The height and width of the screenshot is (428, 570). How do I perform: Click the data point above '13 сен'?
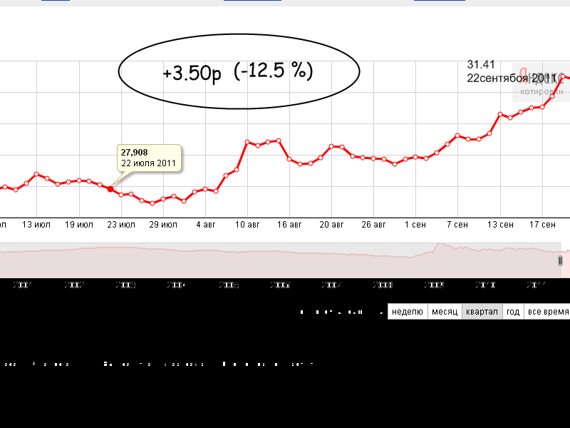pyautogui.click(x=500, y=114)
